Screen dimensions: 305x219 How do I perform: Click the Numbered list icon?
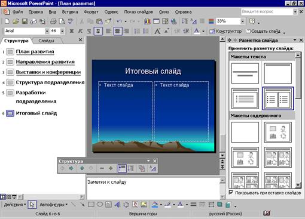(x=137, y=31)
